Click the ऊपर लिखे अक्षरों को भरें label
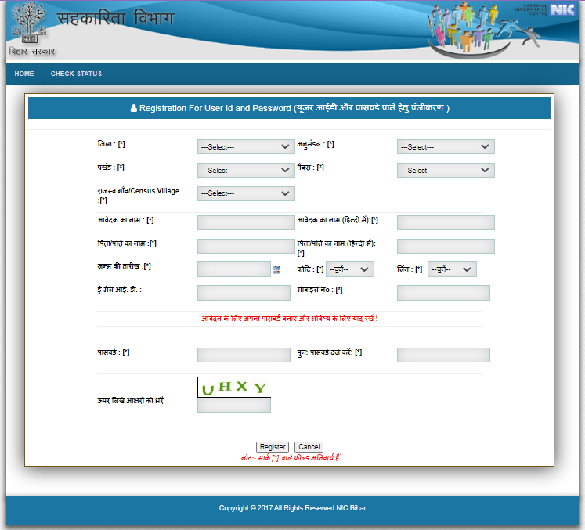This screenshot has height=530, width=585. click(131, 401)
